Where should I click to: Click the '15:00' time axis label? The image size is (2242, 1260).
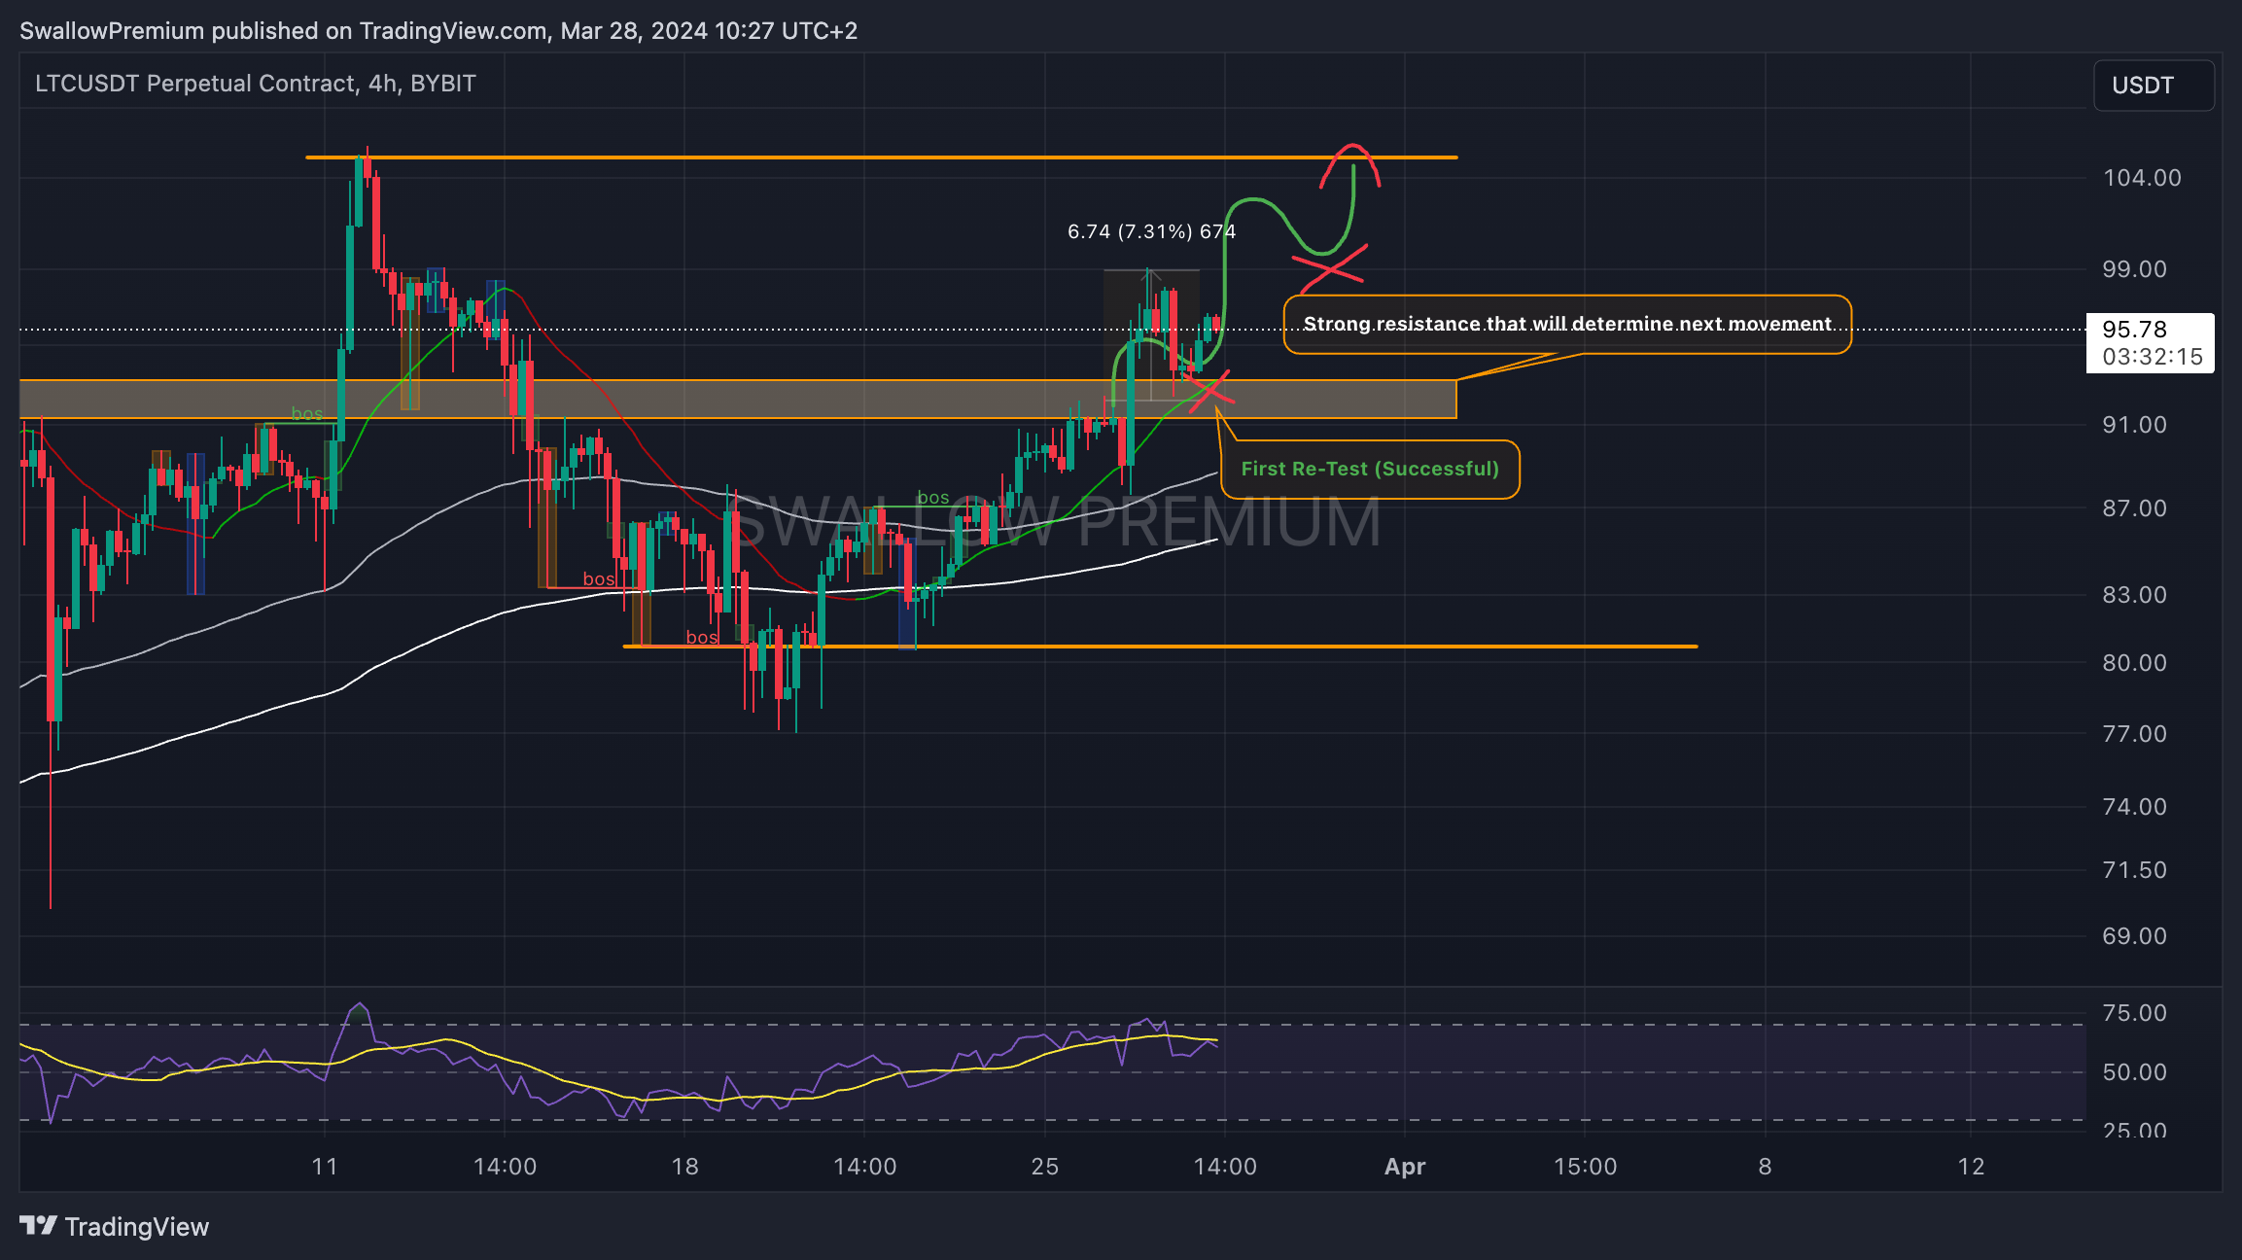(1586, 1167)
